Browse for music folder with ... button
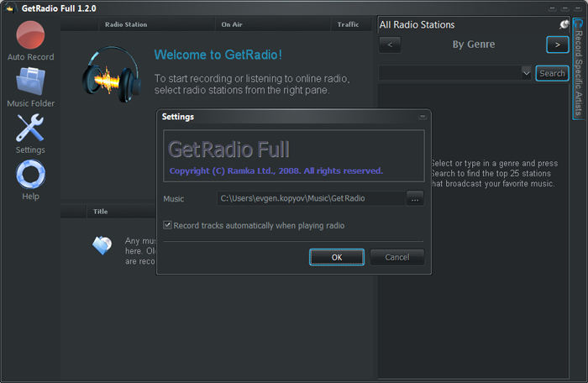This screenshot has width=588, height=383. click(415, 198)
